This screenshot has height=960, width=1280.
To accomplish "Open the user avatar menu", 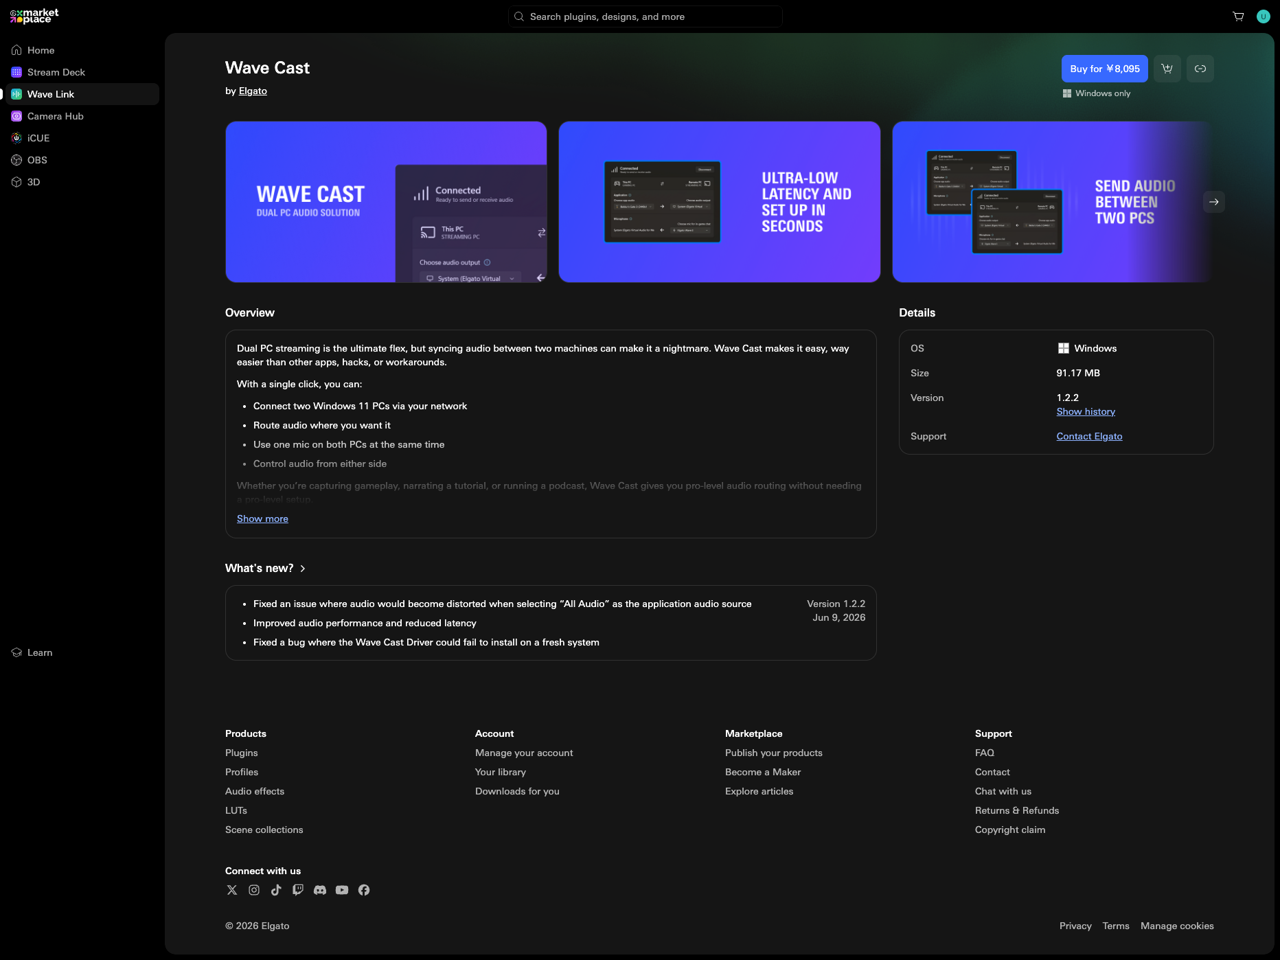I will tap(1264, 16).
